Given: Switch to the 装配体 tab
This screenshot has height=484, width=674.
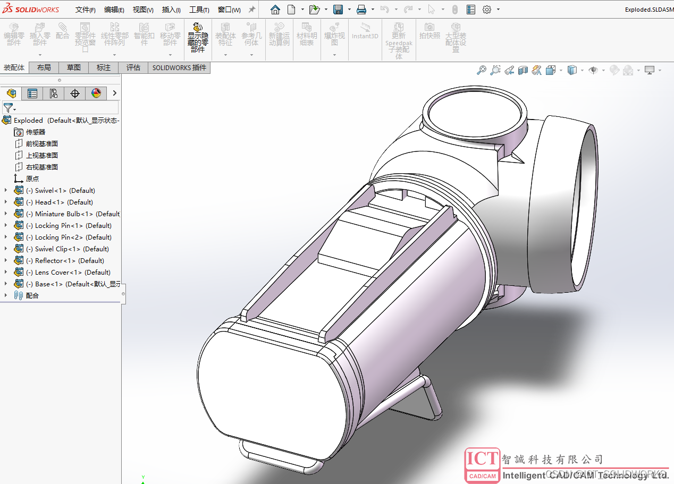Looking at the screenshot, I should (14, 67).
